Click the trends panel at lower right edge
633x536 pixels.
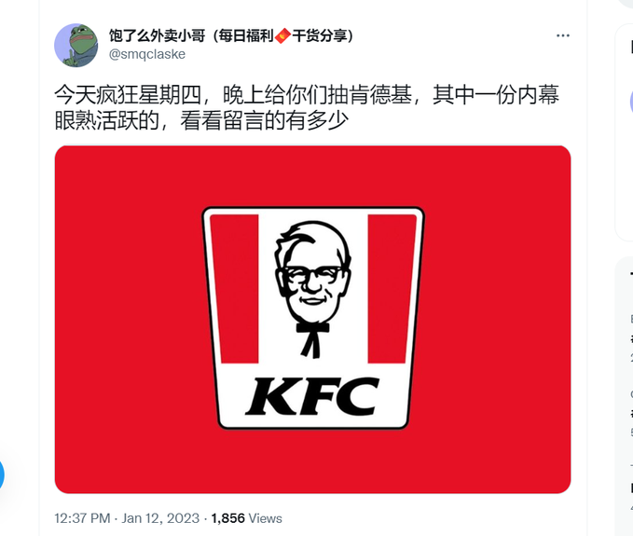click(625, 396)
